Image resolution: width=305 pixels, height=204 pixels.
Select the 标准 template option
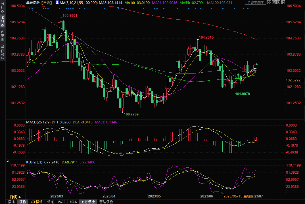pos(50,202)
